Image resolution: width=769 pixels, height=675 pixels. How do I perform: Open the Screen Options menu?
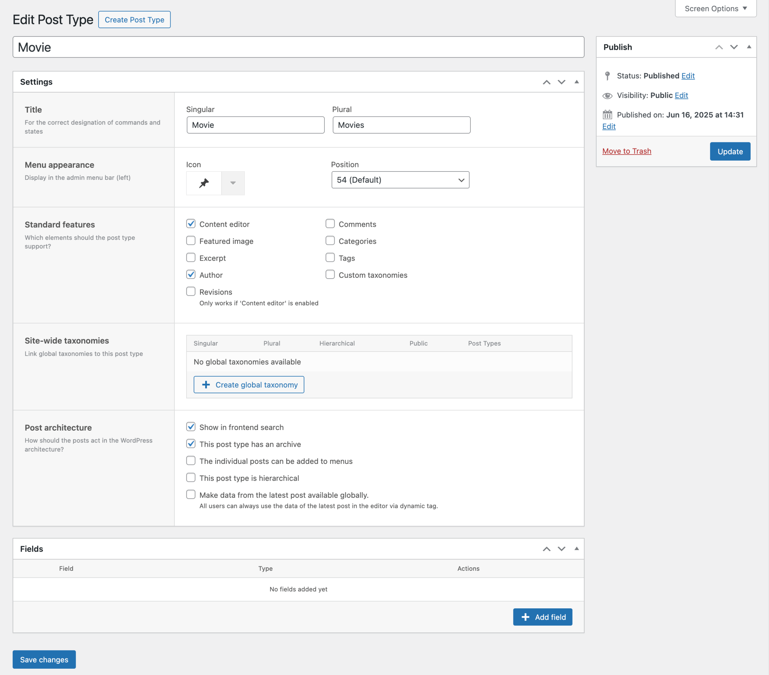(x=715, y=8)
